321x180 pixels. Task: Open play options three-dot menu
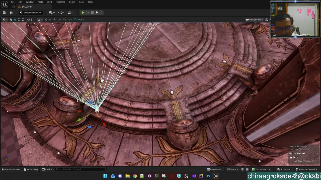[x=102, y=12]
